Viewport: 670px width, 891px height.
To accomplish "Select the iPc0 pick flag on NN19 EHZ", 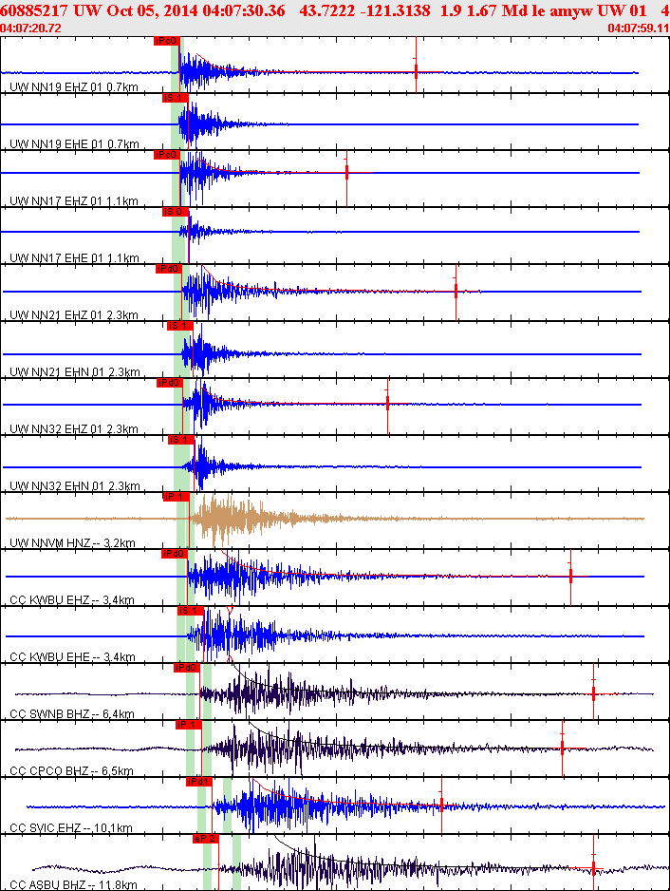I will pos(167,41).
